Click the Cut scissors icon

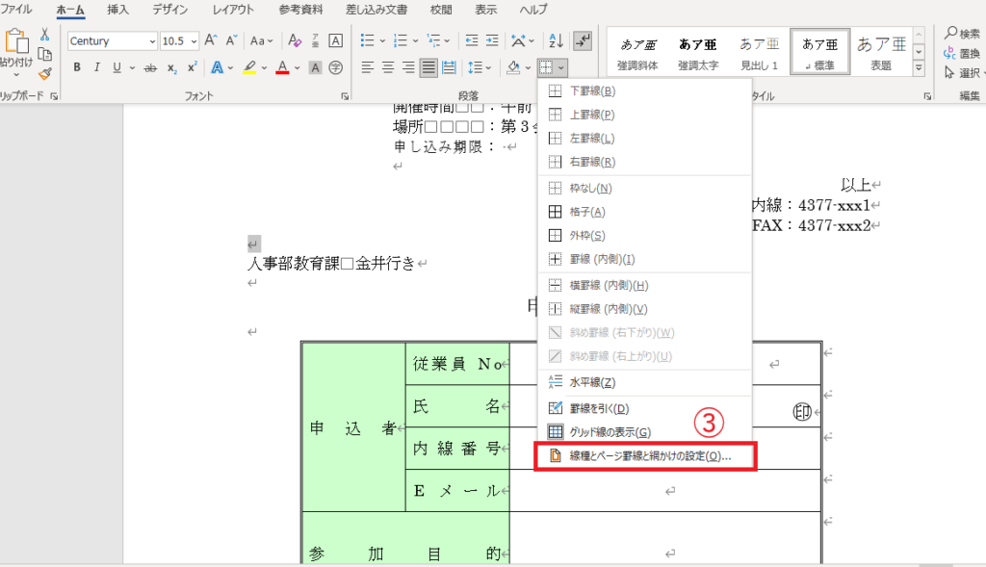44,34
